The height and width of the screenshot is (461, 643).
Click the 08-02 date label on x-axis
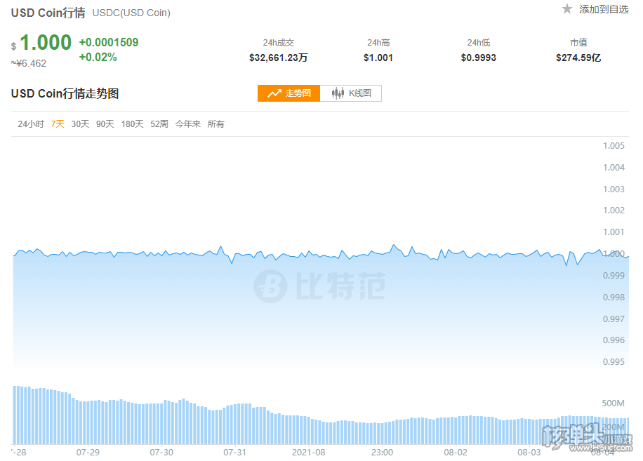(x=456, y=453)
